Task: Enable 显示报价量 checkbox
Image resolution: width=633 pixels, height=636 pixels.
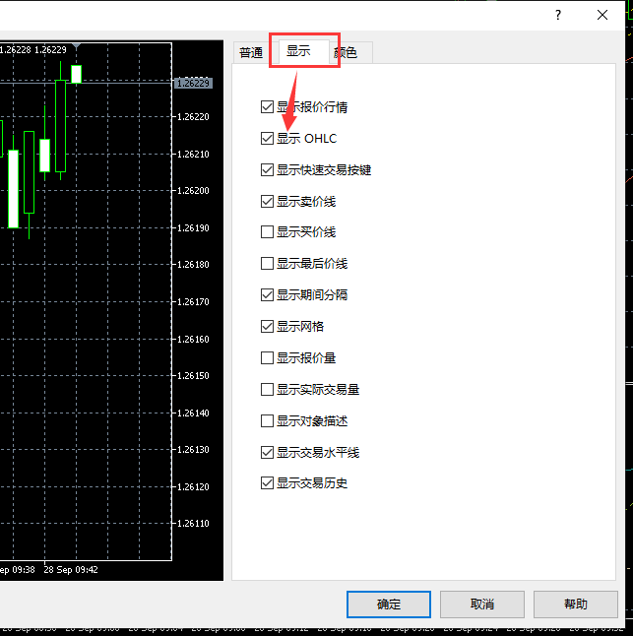Action: pos(267,358)
